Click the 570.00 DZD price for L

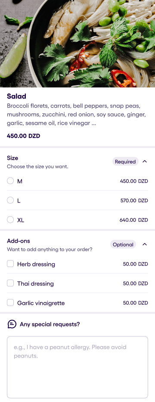(134, 200)
